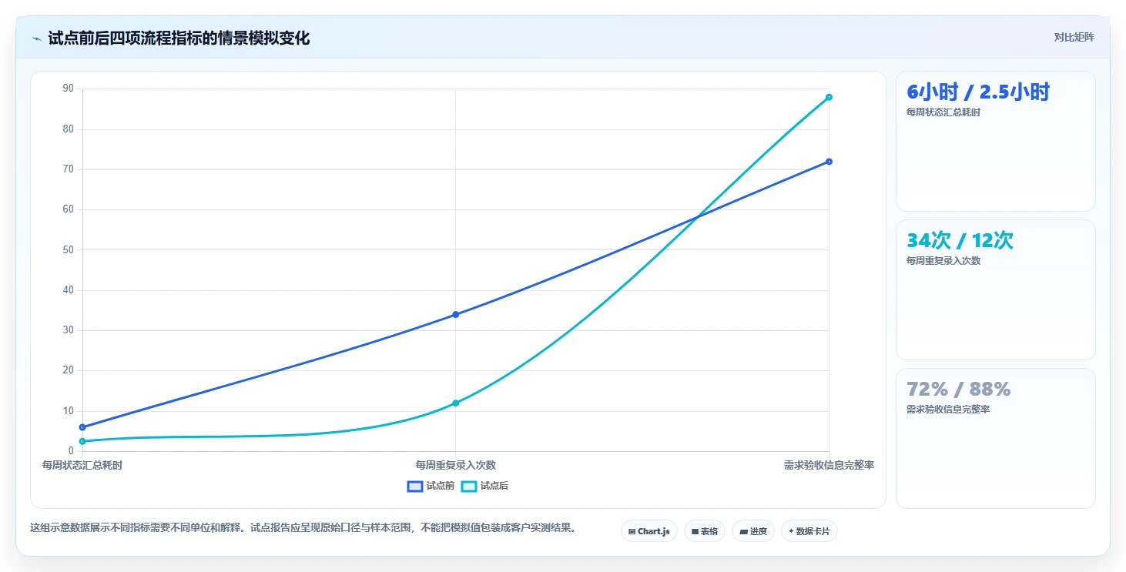This screenshot has height=572, width=1126.
Task: Click the 试点前 data point at value 6
Action: [82, 427]
